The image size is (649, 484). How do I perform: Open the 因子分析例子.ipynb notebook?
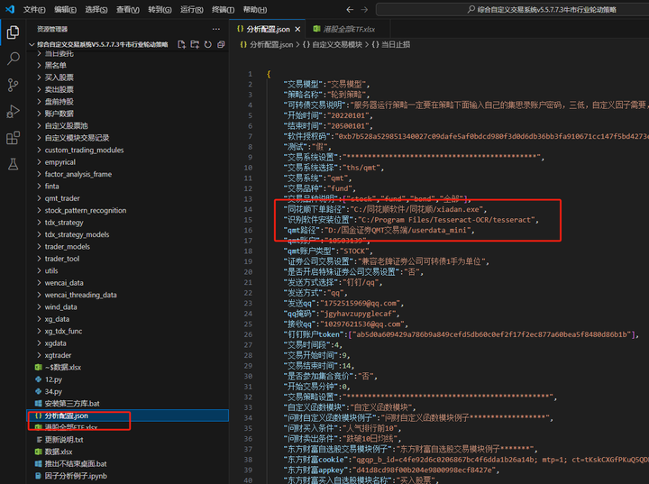[76, 476]
